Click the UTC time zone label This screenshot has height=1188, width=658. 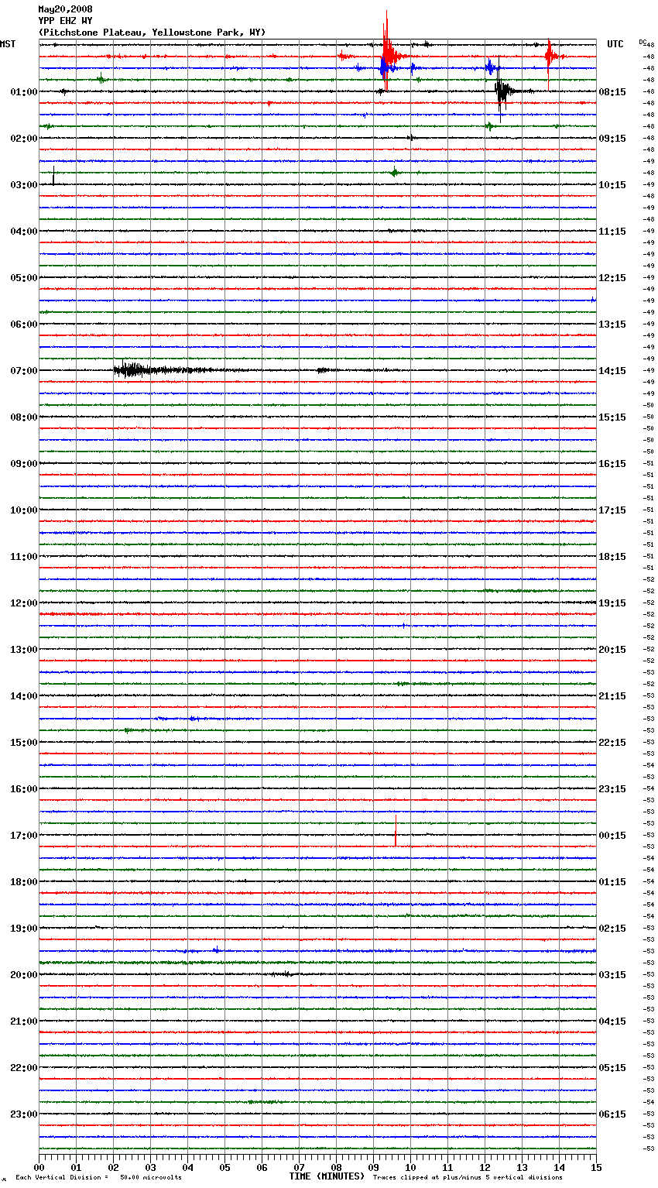(615, 44)
